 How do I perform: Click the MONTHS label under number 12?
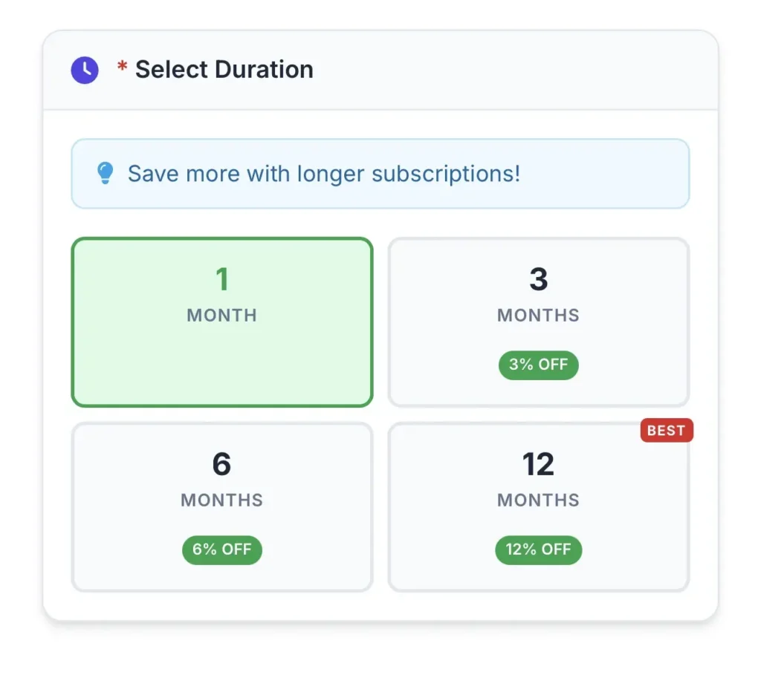tap(538, 500)
